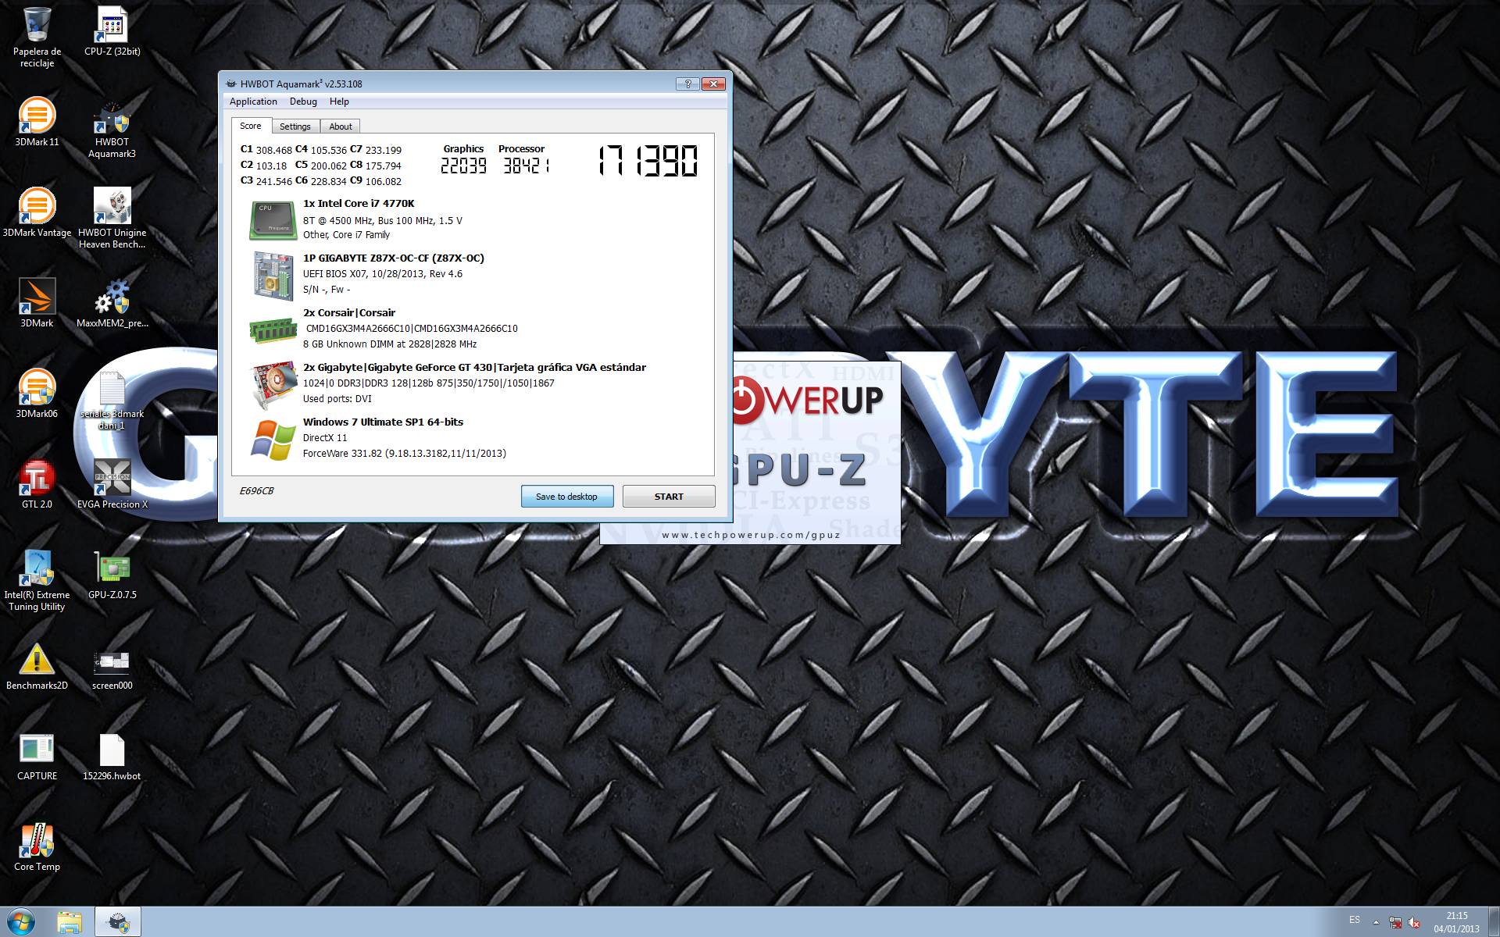Click the 'DirectX 11' line
1500x937 pixels.
325,437
